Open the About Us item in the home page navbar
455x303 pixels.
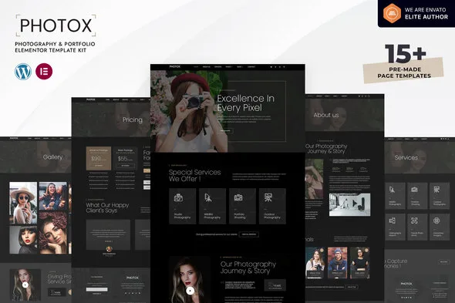point(207,67)
